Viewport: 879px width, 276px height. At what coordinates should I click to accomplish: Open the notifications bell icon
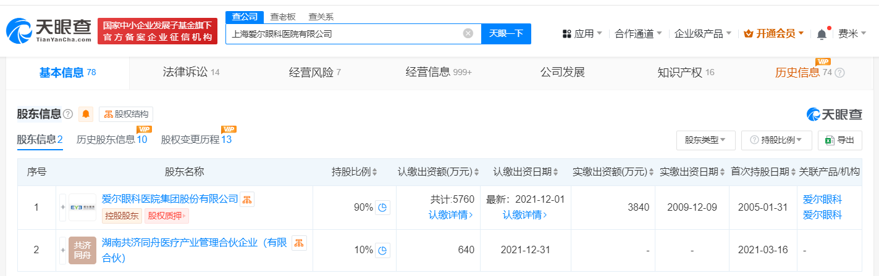click(x=822, y=34)
